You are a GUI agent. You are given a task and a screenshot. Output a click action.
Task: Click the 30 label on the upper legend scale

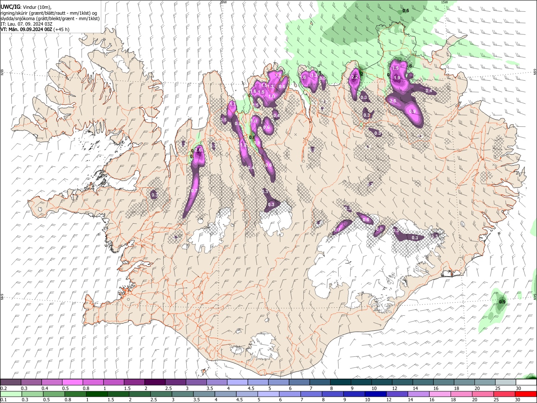point(518,388)
